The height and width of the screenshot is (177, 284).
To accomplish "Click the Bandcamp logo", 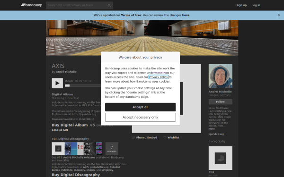I will 32,5.
